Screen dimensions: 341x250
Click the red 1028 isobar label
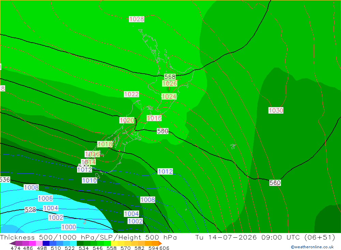pos(136,19)
